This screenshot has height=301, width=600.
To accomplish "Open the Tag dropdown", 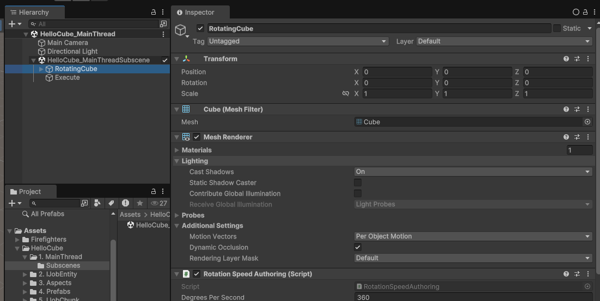I will pos(298,41).
